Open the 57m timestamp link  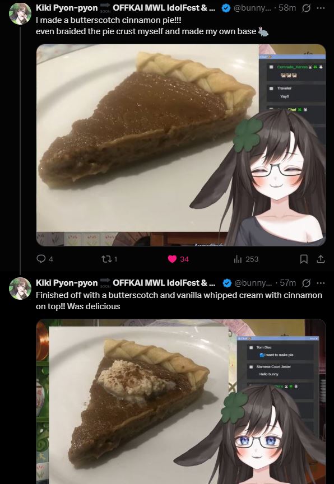[x=287, y=283]
